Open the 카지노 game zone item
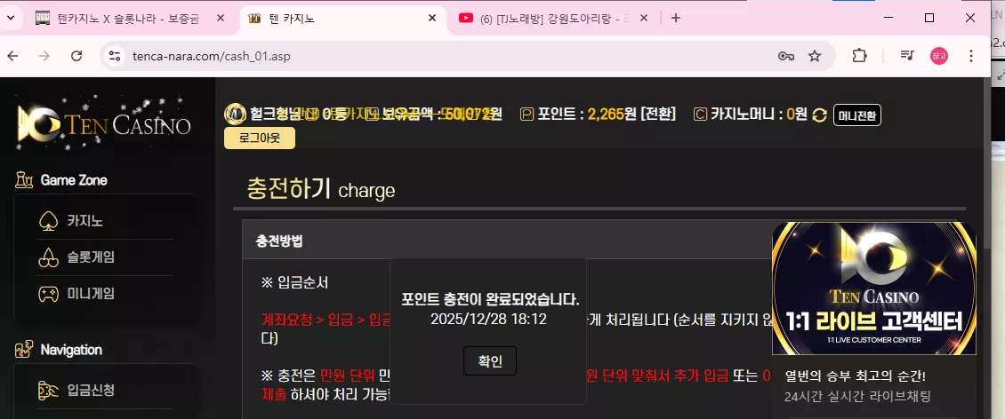 pyautogui.click(x=84, y=221)
